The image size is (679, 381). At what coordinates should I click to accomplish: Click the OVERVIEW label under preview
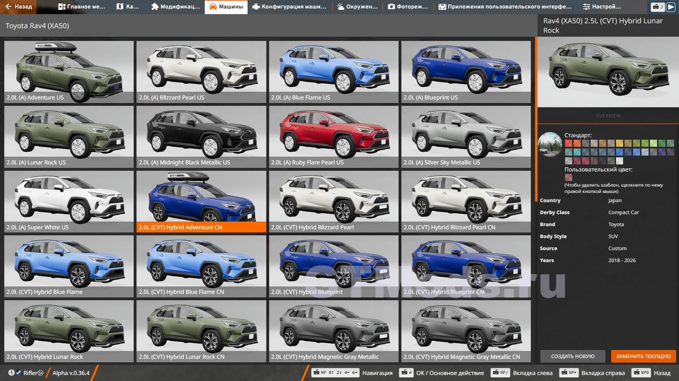pyautogui.click(x=608, y=116)
